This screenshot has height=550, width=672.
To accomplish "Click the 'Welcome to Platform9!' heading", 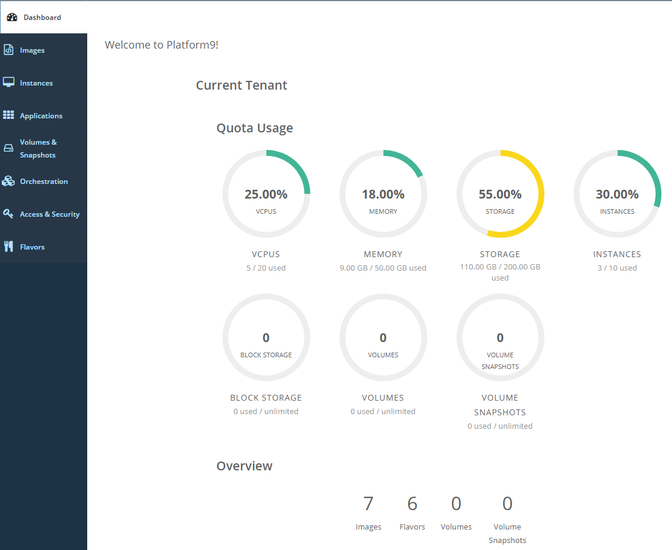I will 162,45.
